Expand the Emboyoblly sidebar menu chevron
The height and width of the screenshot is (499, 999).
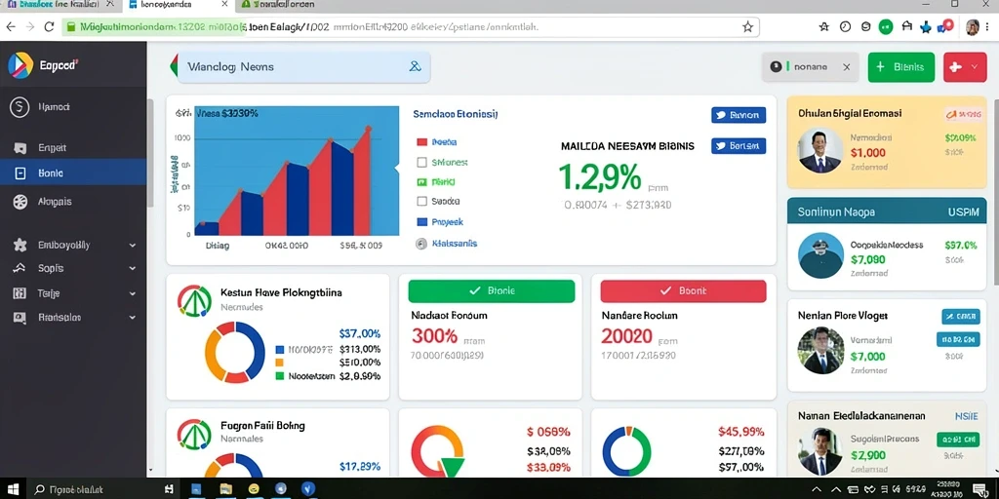133,245
